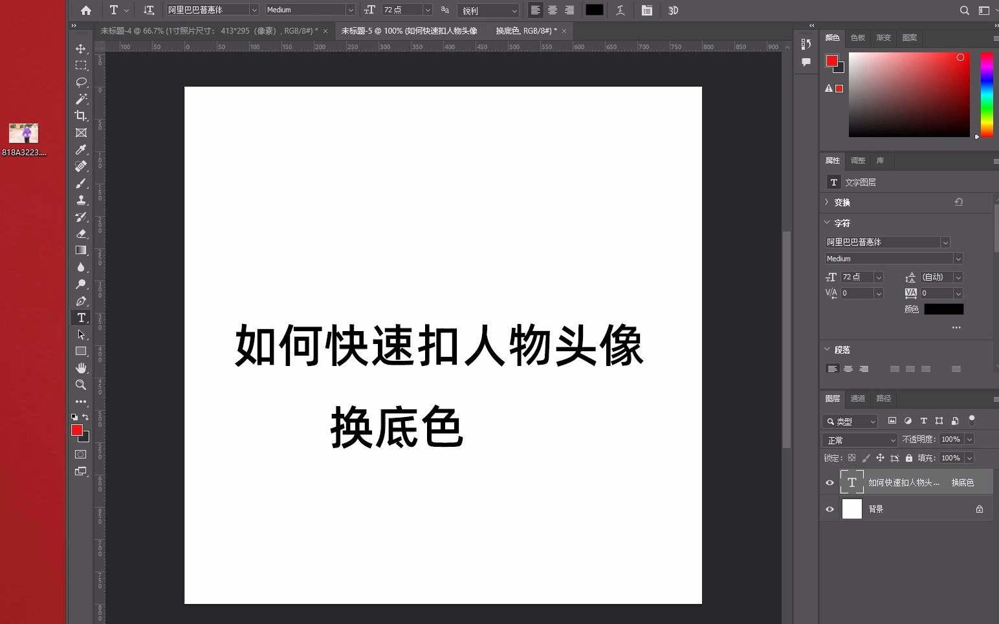Enable lock transparent pixels on current layer
The height and width of the screenshot is (624, 999).
pos(851,458)
